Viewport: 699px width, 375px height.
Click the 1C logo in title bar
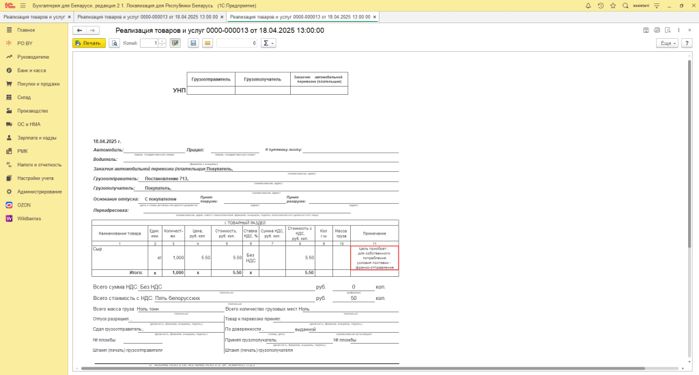(10, 5)
